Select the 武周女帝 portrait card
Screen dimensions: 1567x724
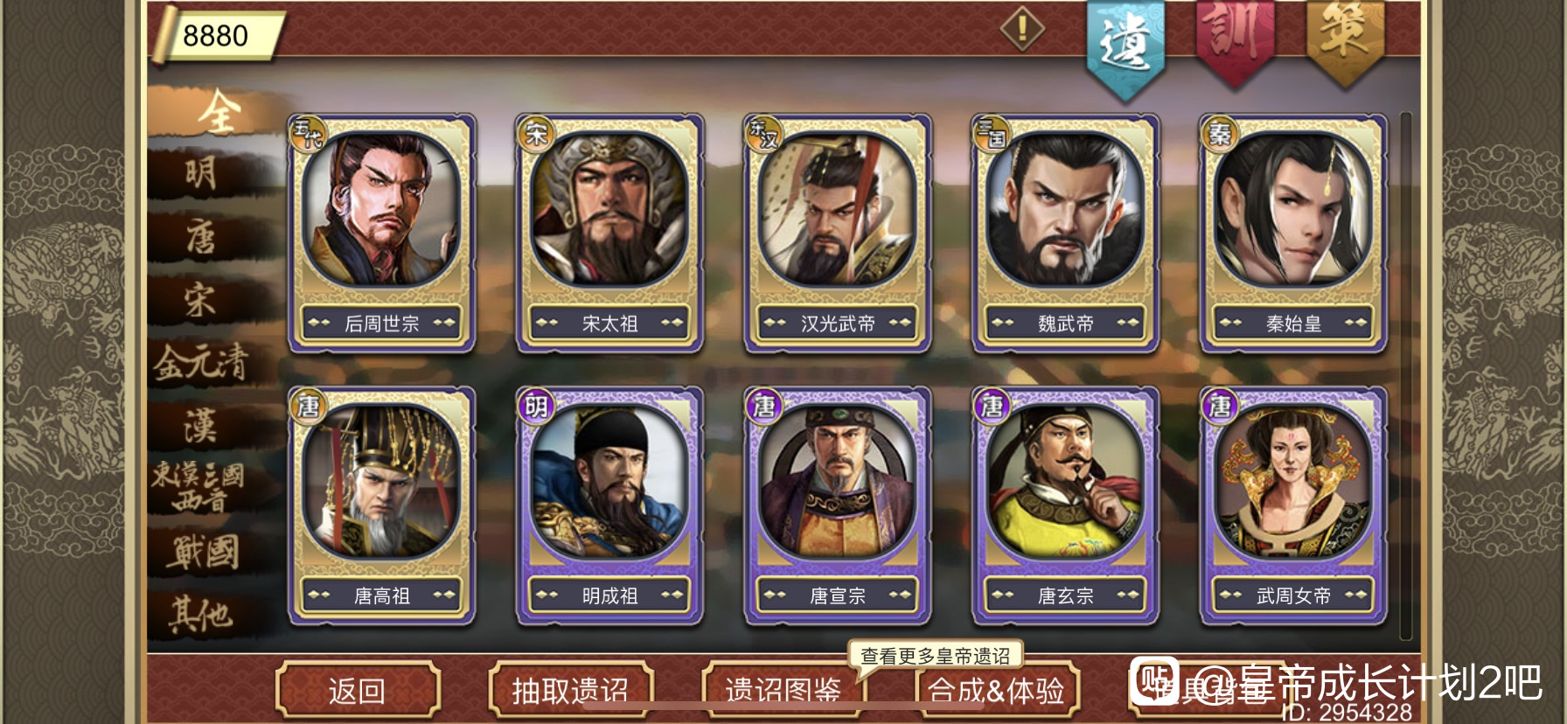[x=1293, y=505]
